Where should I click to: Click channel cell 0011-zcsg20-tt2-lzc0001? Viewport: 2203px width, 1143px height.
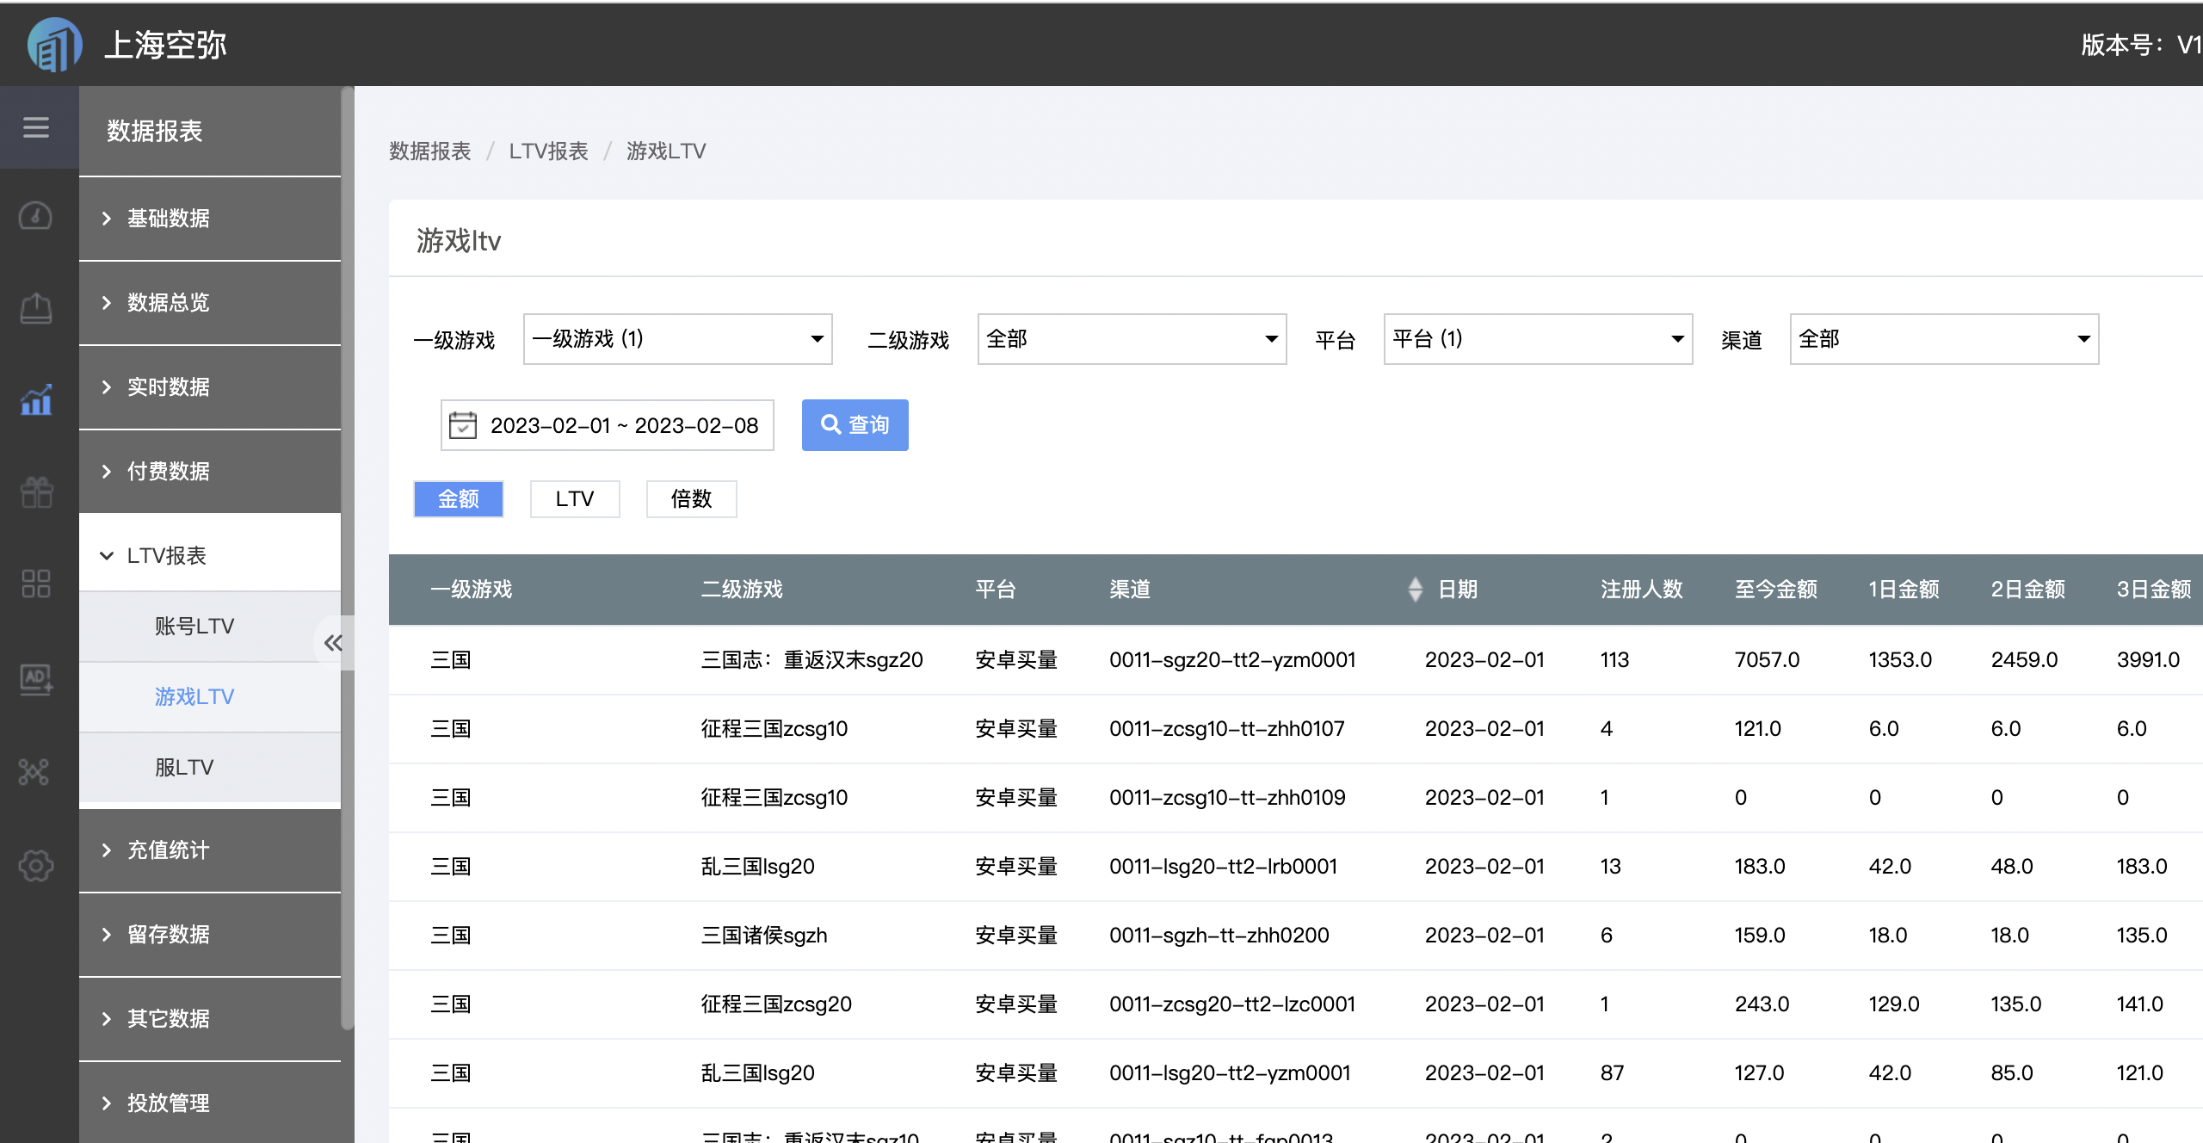(x=1232, y=1004)
